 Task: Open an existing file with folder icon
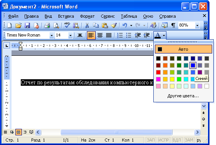[18, 25]
